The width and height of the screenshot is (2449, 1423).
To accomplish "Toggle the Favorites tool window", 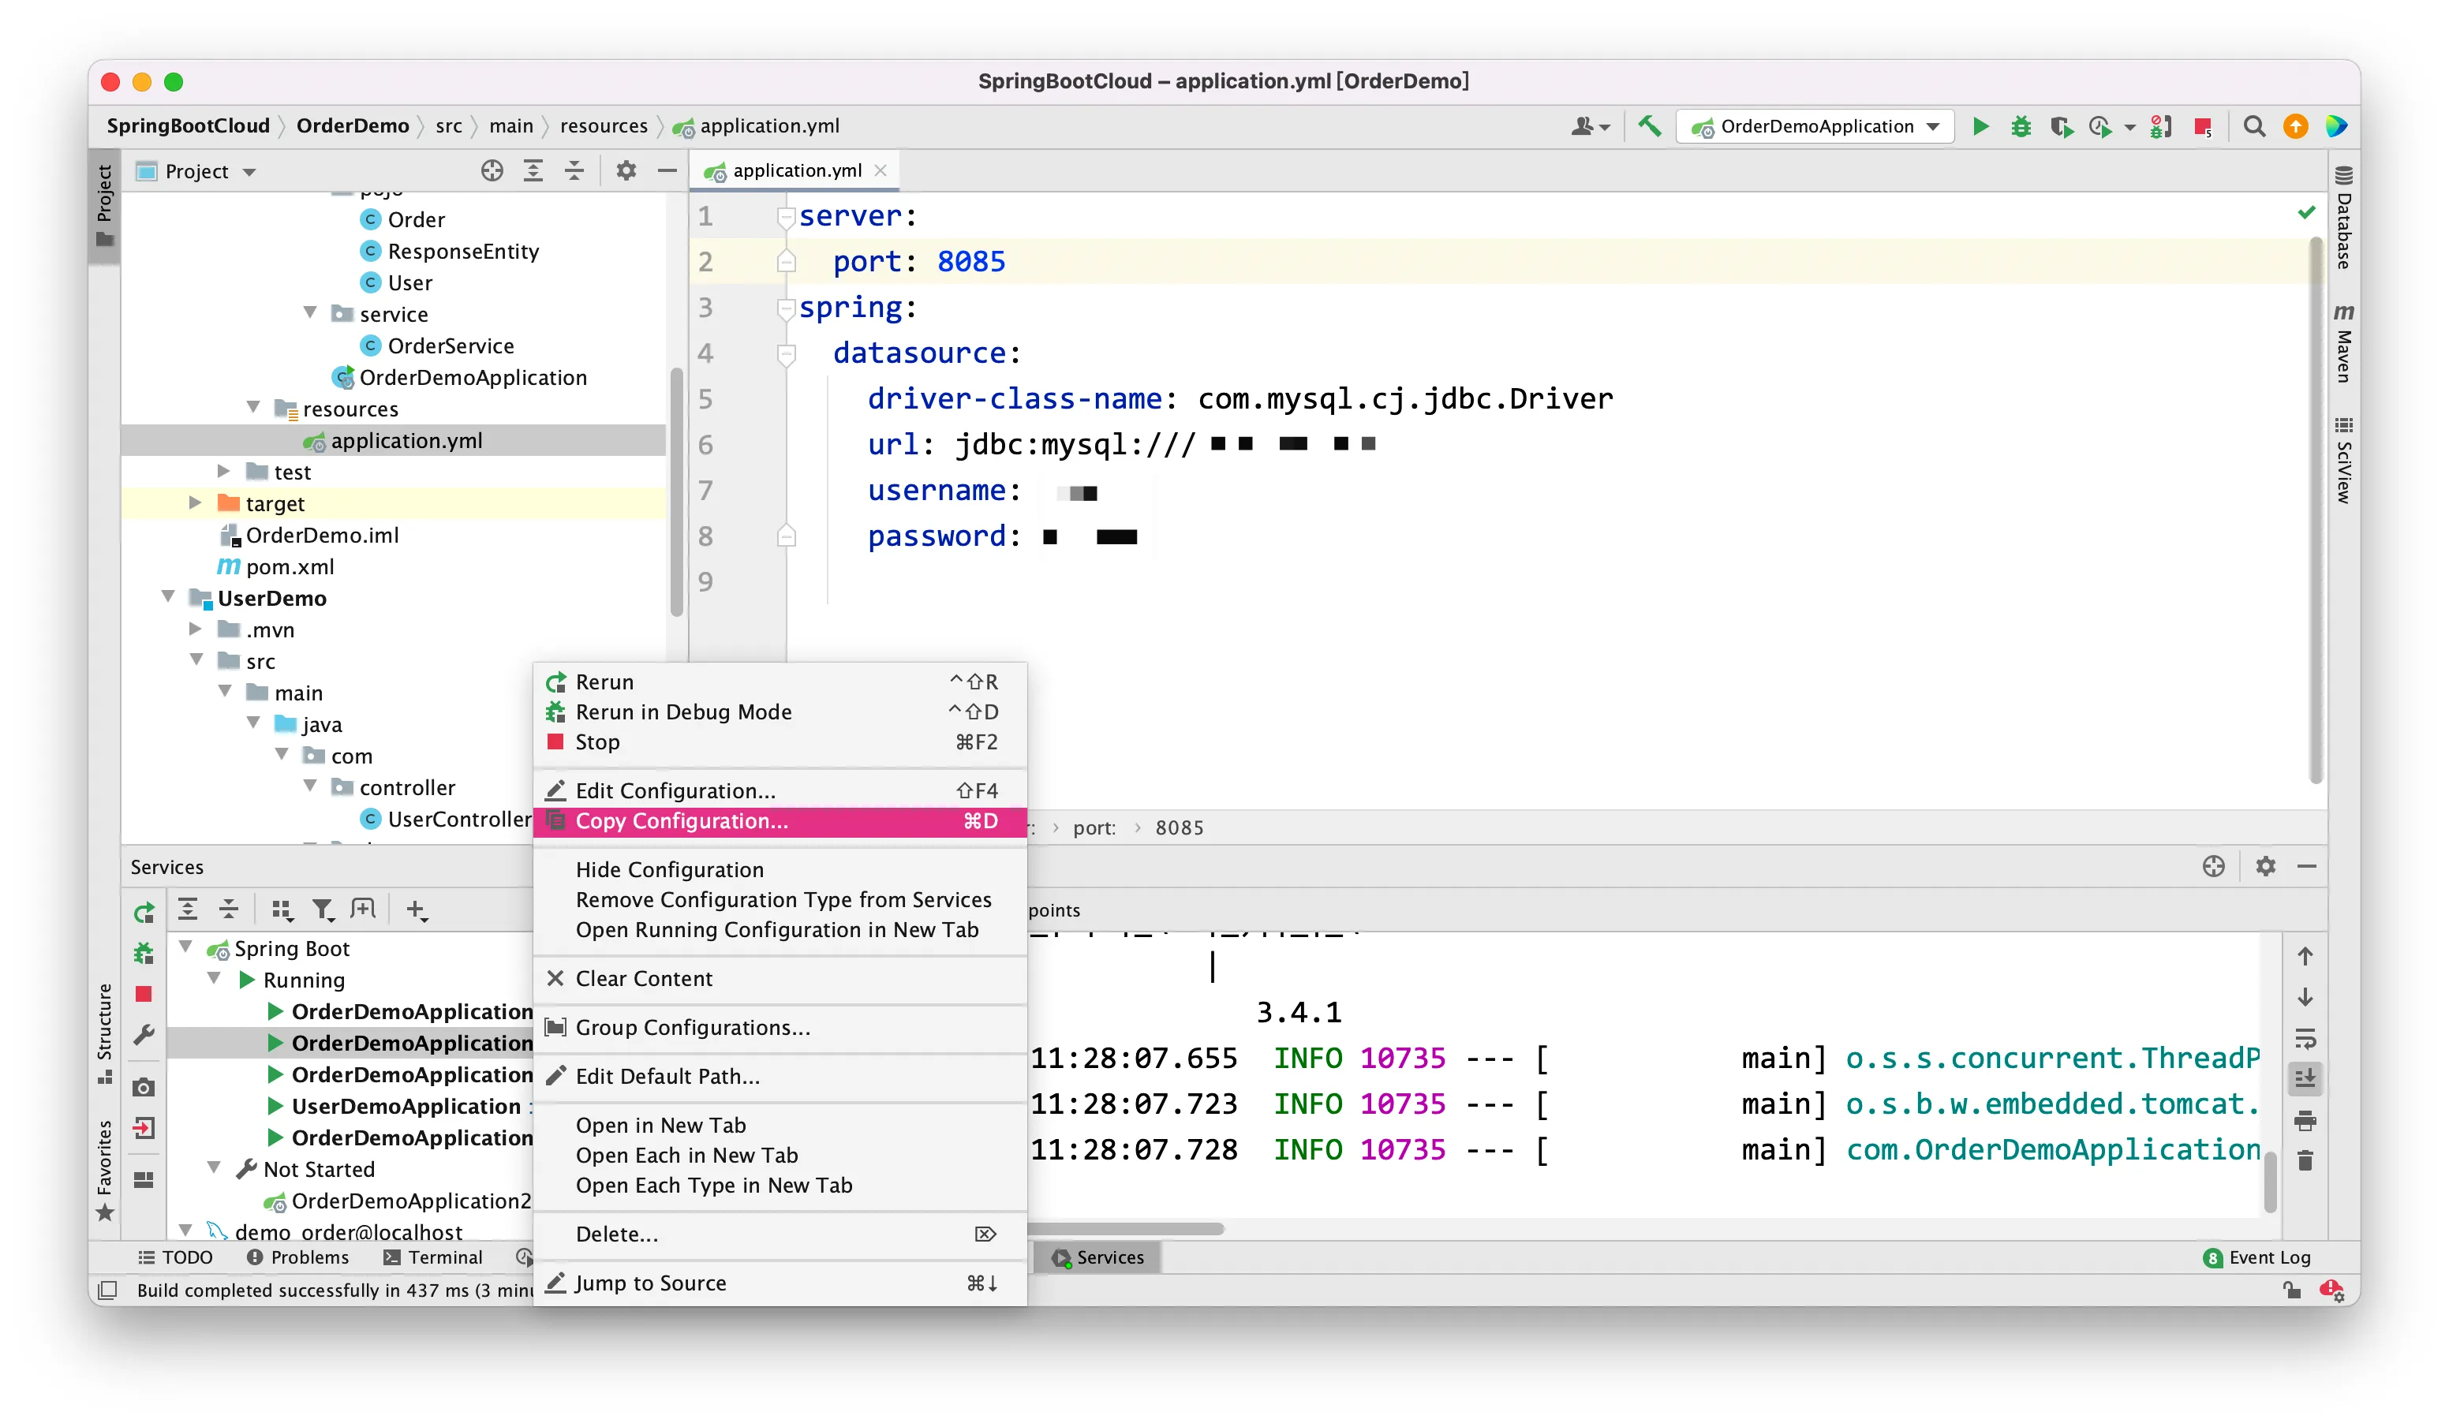I will (105, 1171).
